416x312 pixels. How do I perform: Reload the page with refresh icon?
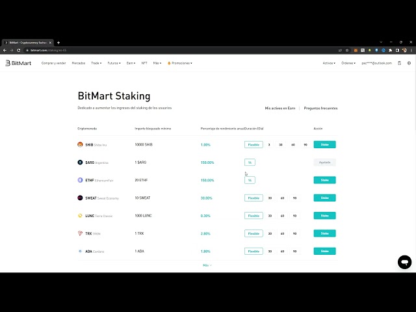(19, 50)
